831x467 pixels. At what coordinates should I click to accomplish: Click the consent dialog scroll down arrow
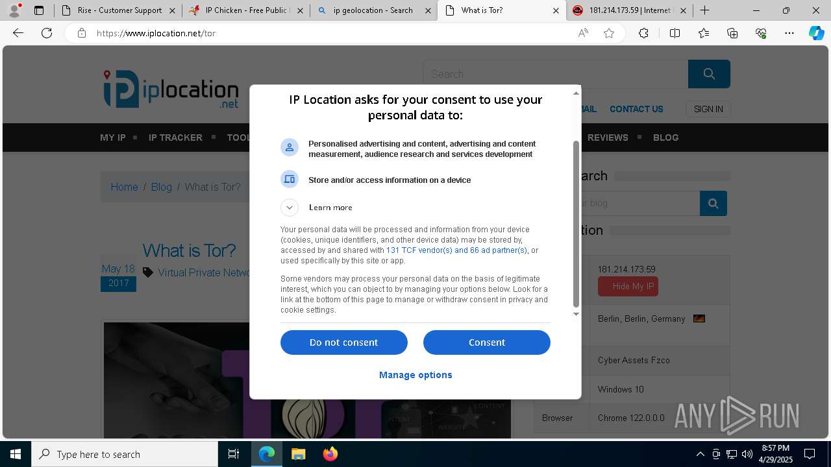[x=575, y=315]
